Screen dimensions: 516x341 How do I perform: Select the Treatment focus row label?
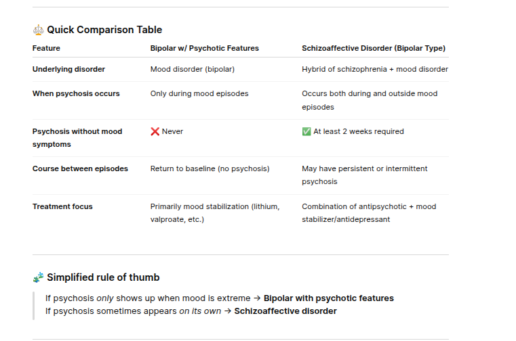click(x=62, y=206)
